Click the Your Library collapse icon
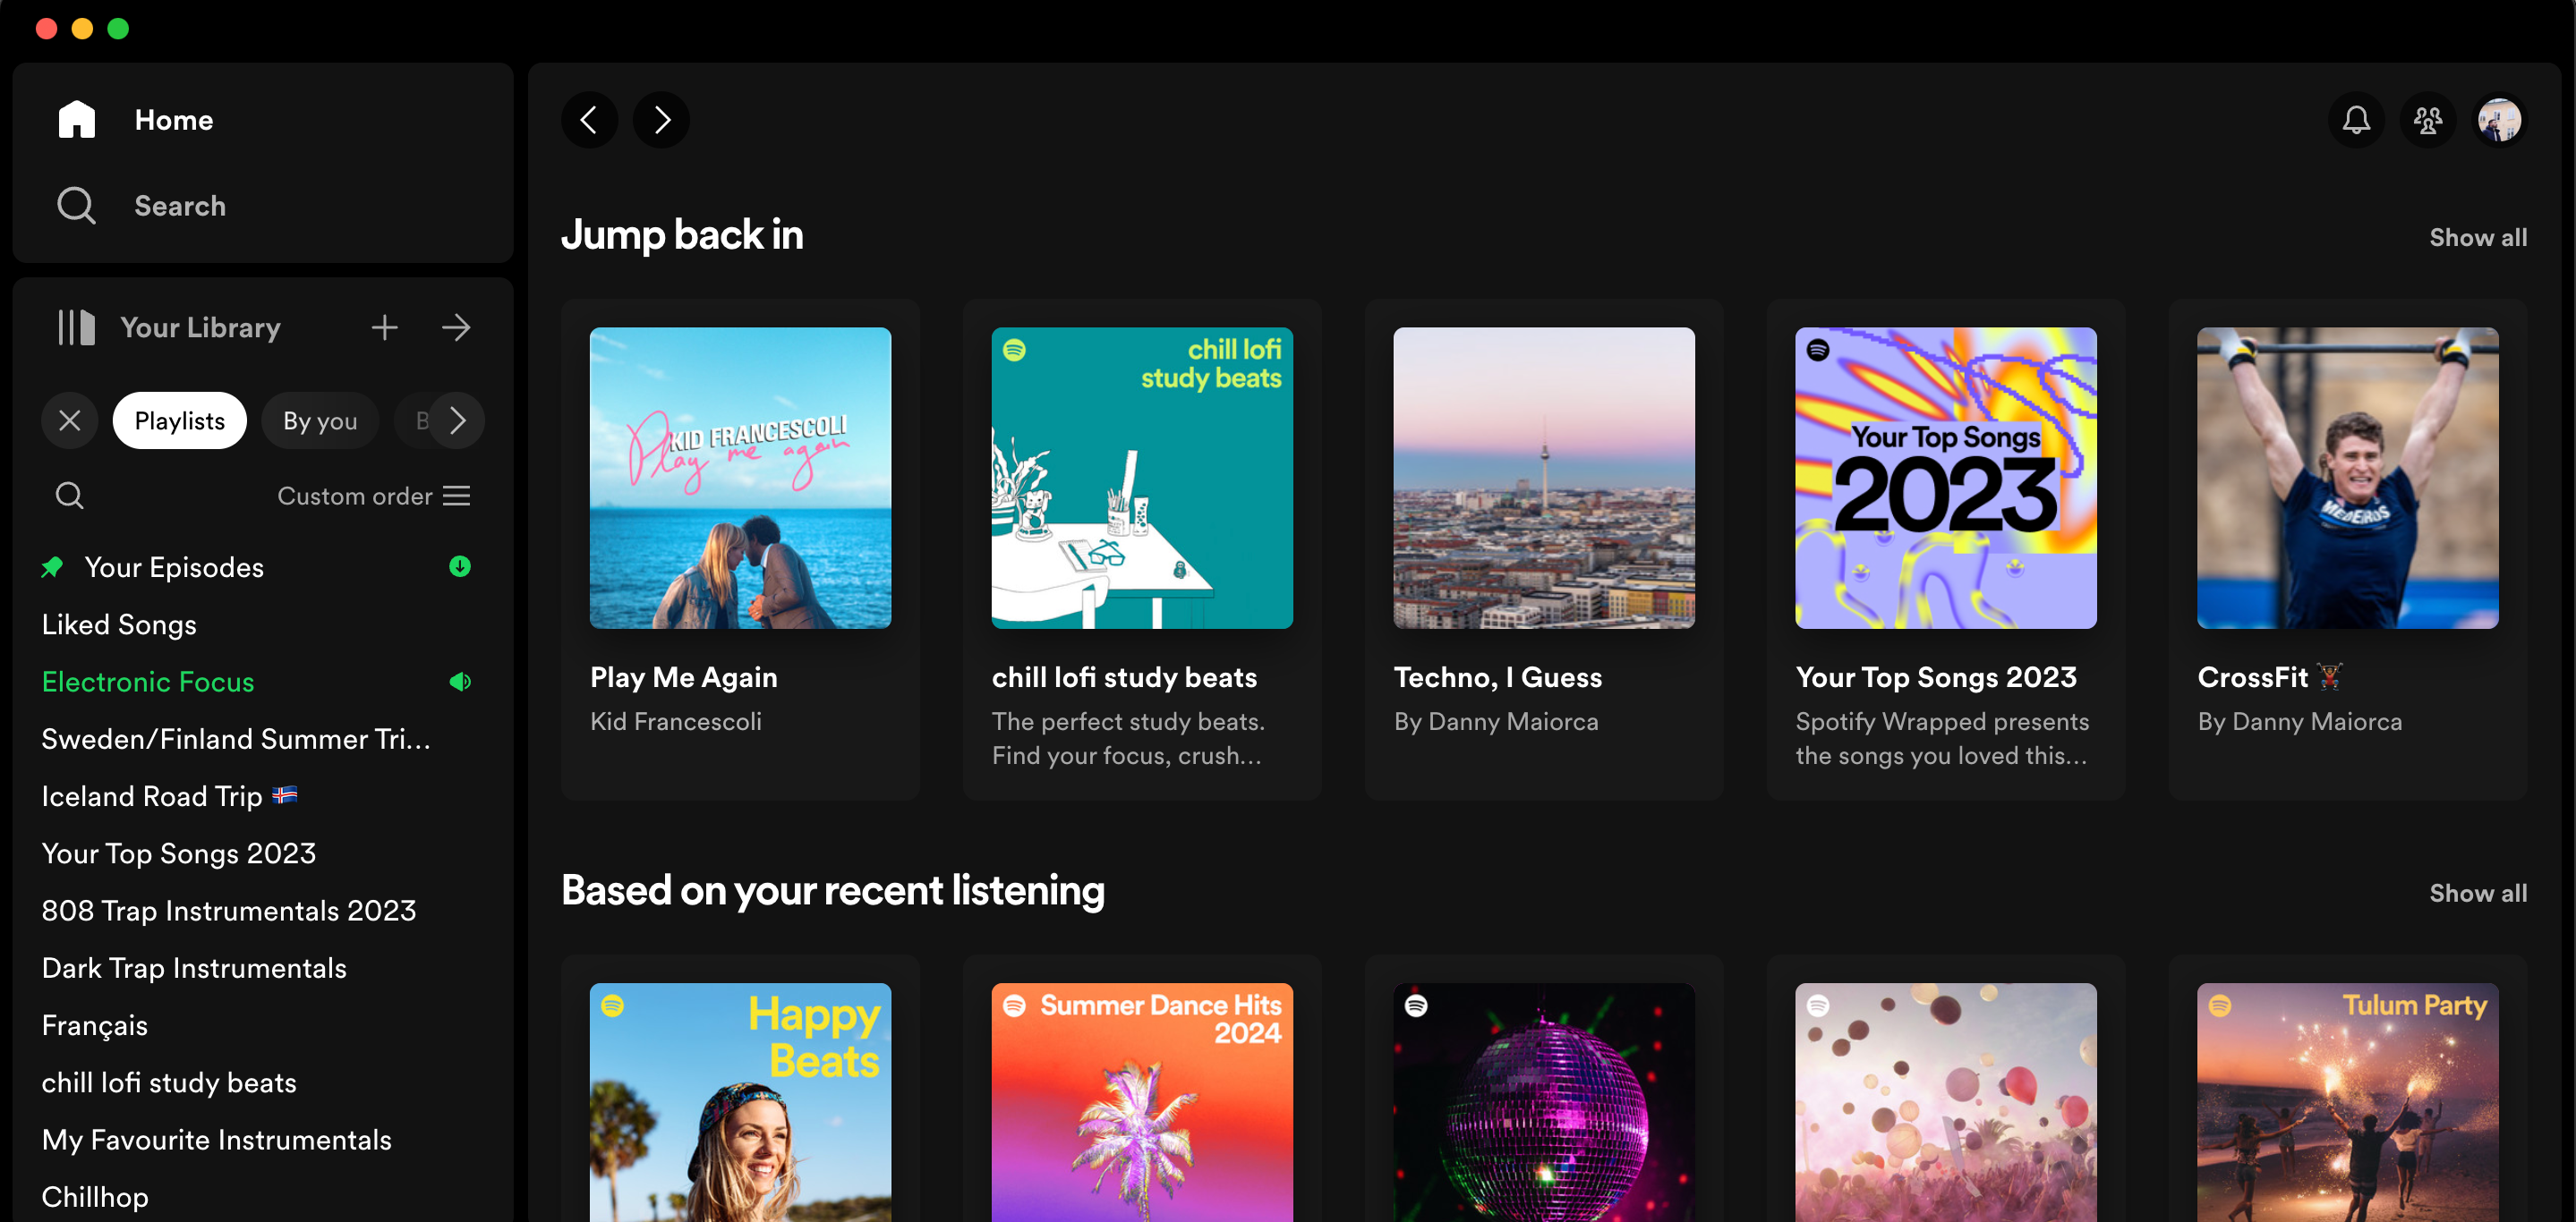Viewport: 2576px width, 1222px height. pos(76,327)
